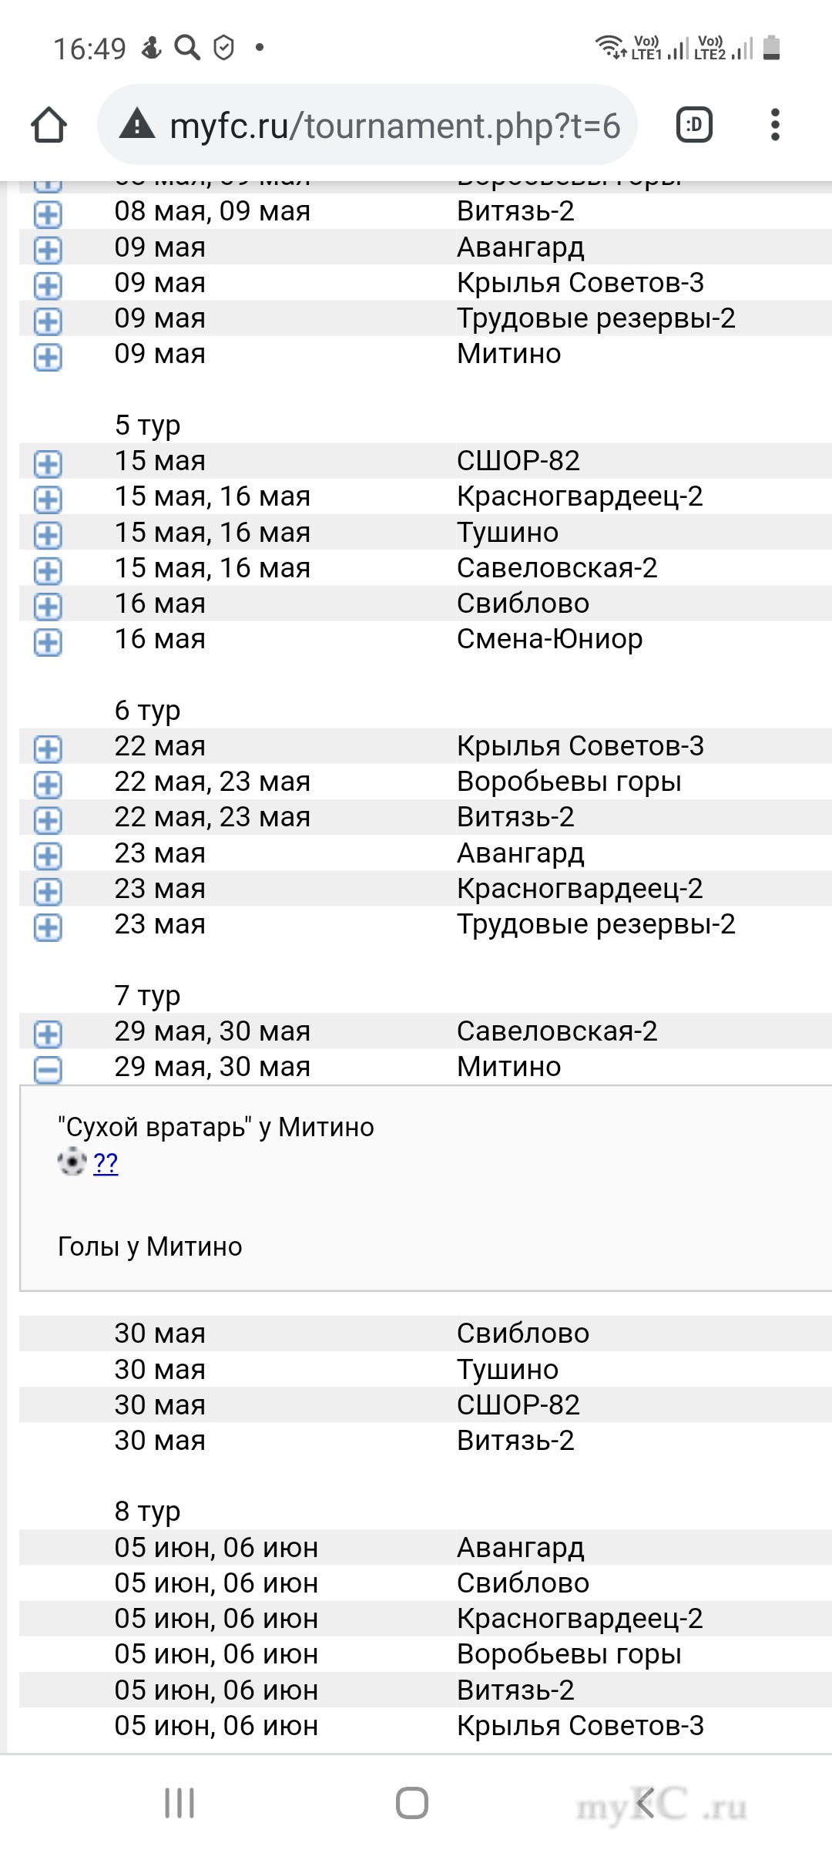Open the tab switcher button
This screenshot has width=832, height=1850.
point(694,125)
